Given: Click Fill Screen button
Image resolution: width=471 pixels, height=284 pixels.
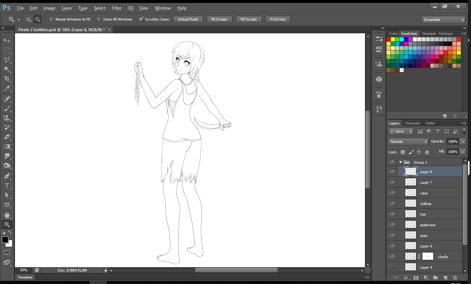Looking at the screenshot, I should [x=249, y=19].
